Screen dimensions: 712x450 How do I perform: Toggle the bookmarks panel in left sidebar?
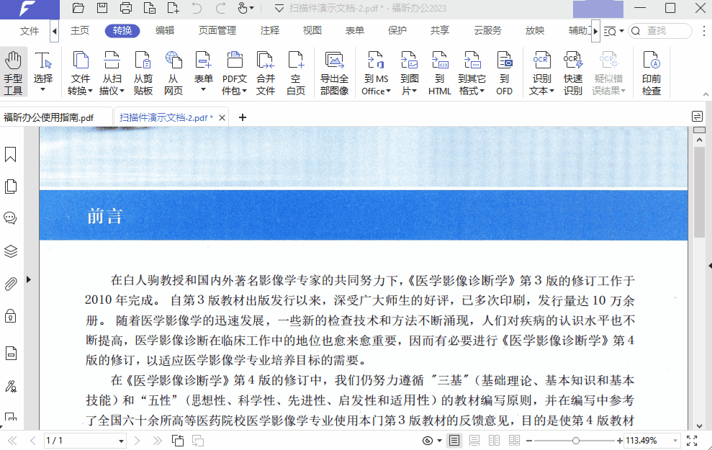click(10, 153)
